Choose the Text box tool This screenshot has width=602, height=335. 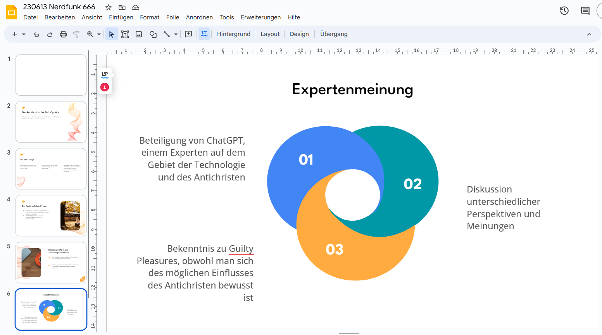125,34
